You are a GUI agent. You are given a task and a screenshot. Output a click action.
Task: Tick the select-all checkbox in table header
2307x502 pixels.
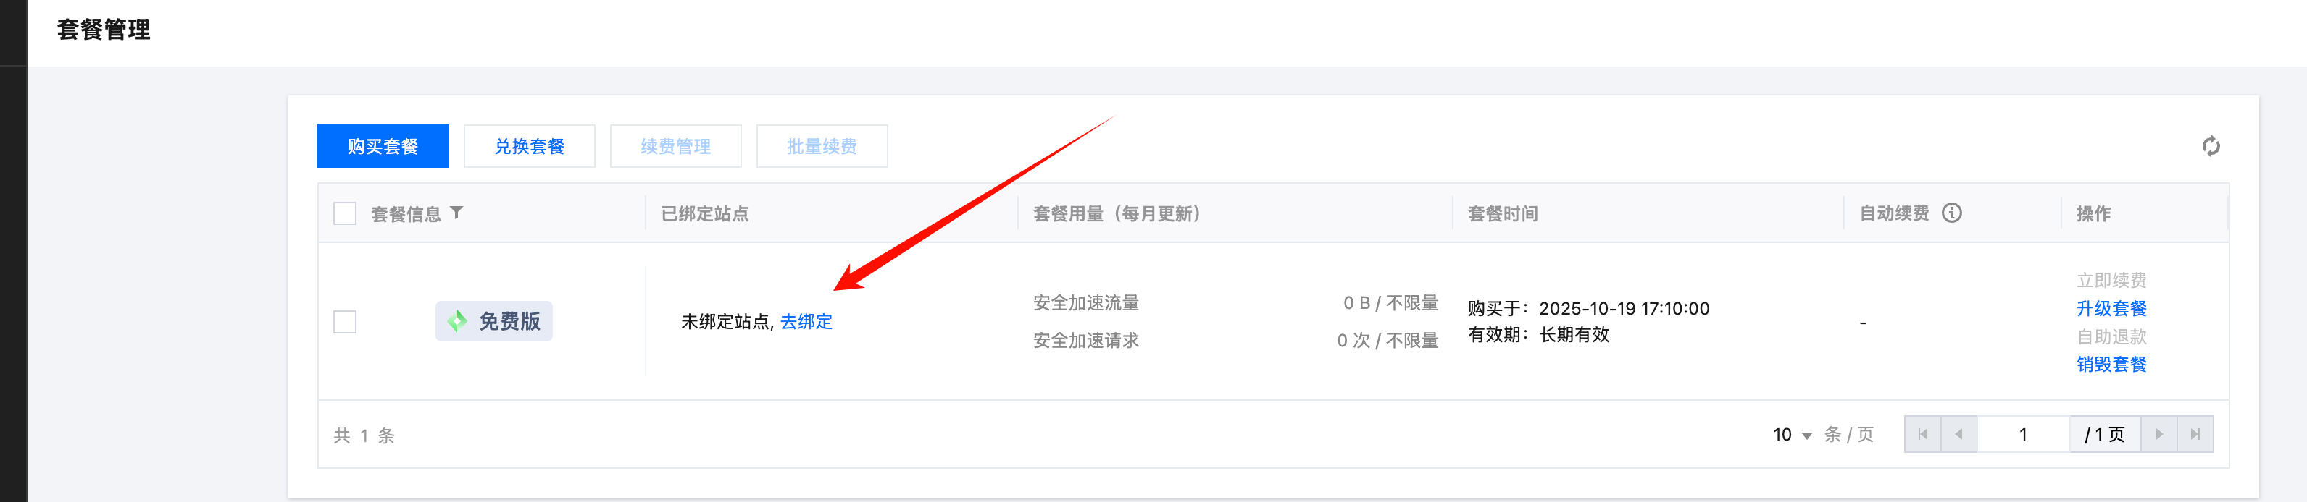tap(345, 213)
